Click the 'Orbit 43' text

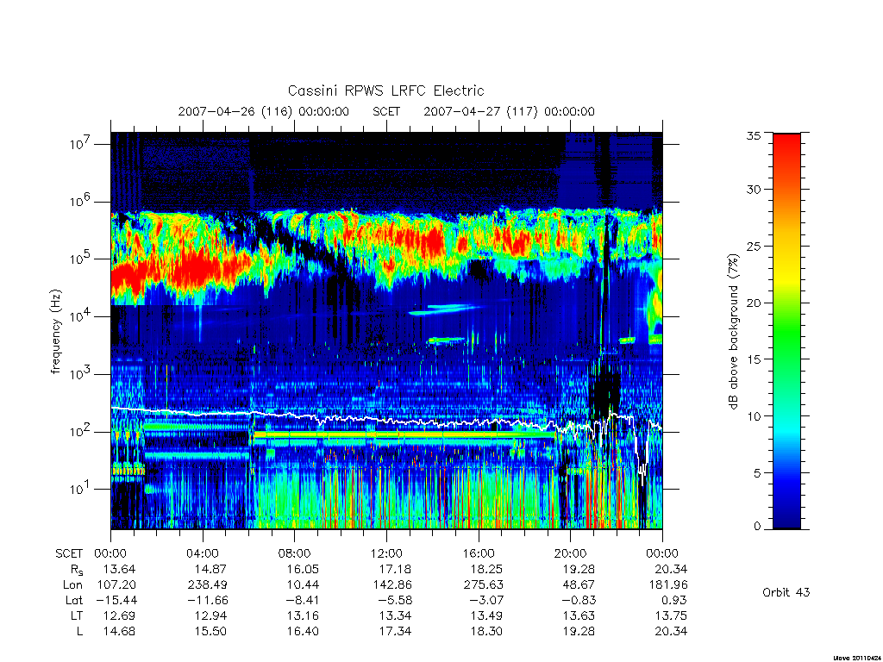[x=786, y=592]
